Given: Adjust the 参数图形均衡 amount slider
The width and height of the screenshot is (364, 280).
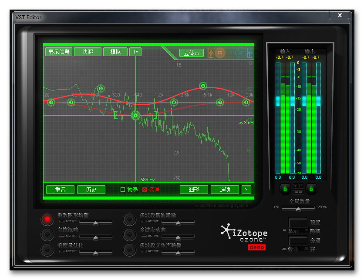Looking at the screenshot, I should coord(96,223).
